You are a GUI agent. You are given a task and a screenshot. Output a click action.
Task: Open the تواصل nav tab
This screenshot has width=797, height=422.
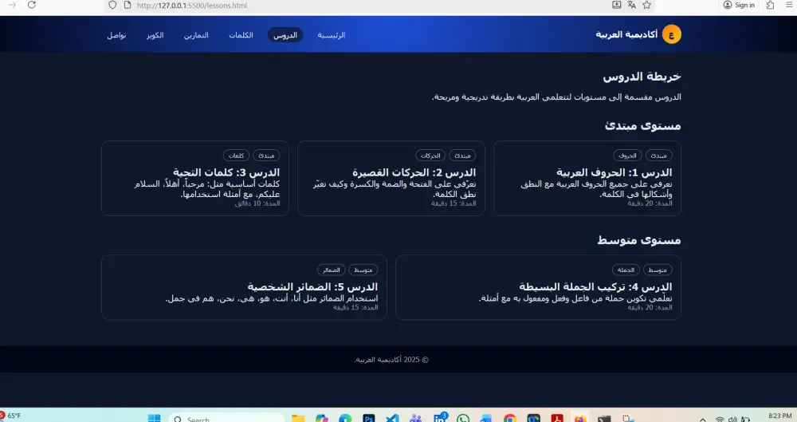(x=116, y=35)
